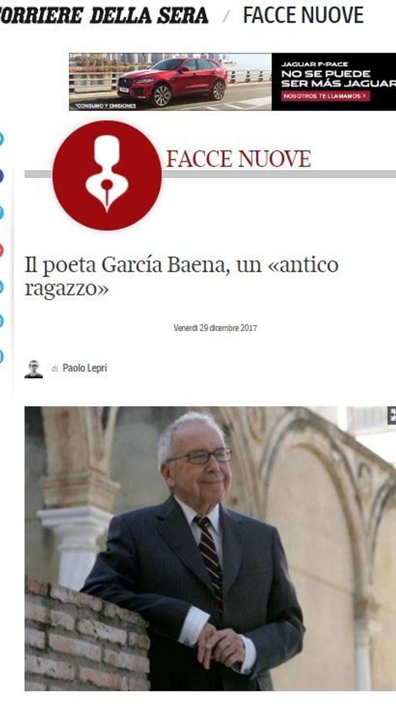Click the 'Consumo y emisiones' ad note

106,106
